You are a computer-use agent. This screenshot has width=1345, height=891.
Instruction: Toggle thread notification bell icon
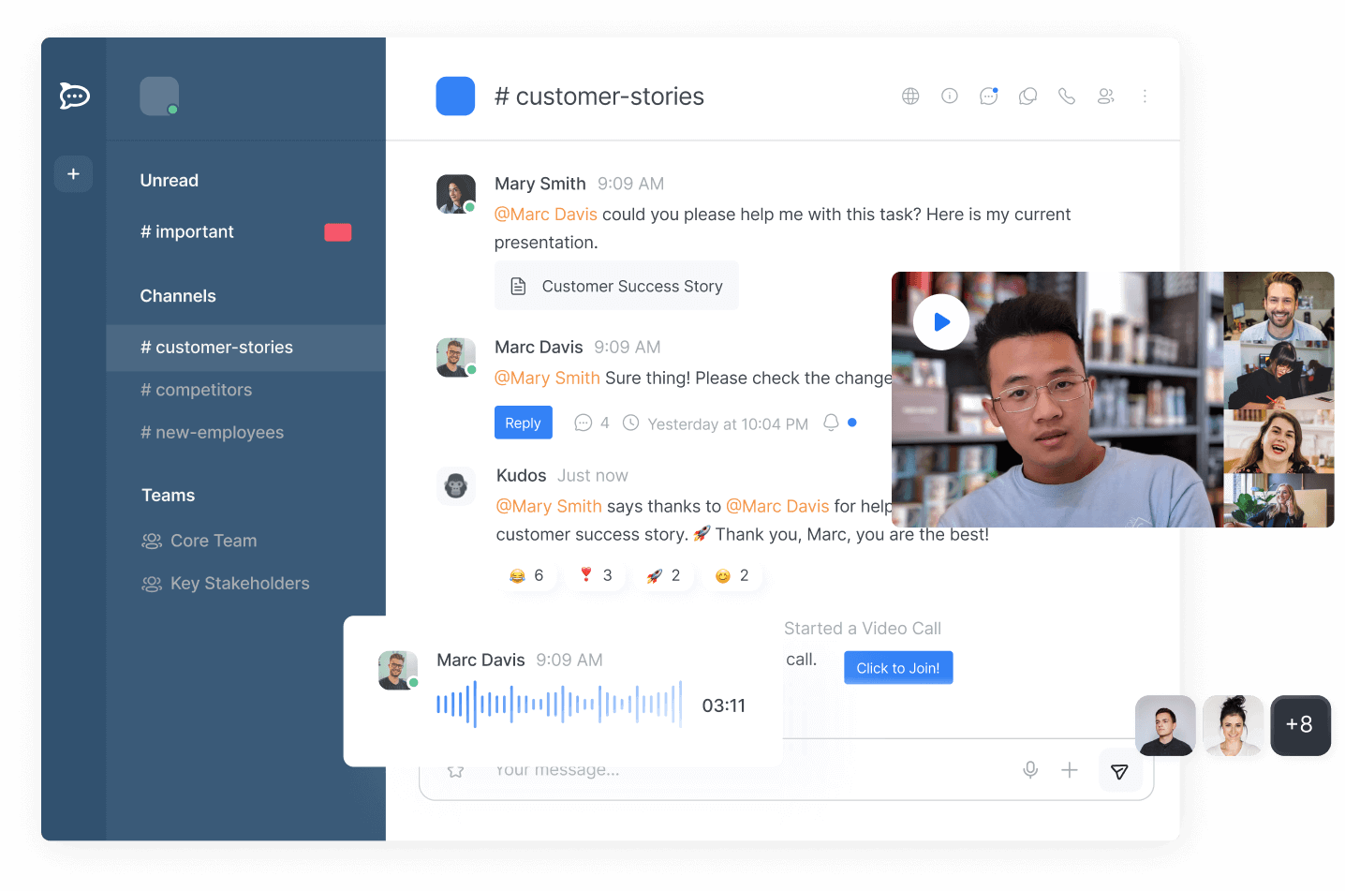tap(831, 423)
